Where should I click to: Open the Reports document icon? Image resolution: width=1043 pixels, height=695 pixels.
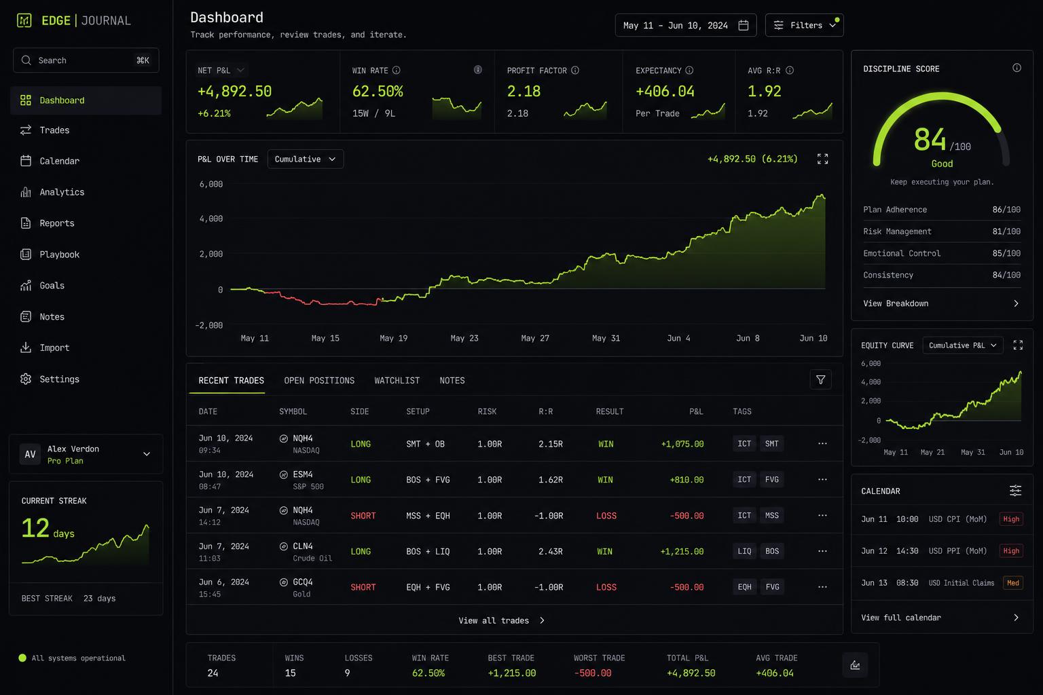click(x=26, y=223)
